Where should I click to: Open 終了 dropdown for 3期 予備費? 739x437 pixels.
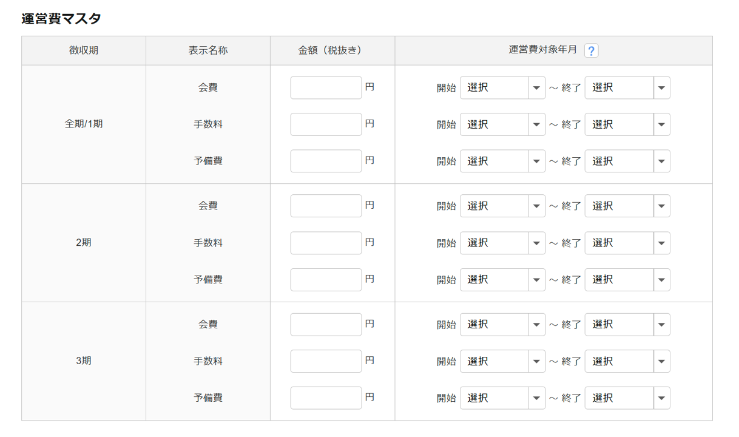tap(627, 398)
